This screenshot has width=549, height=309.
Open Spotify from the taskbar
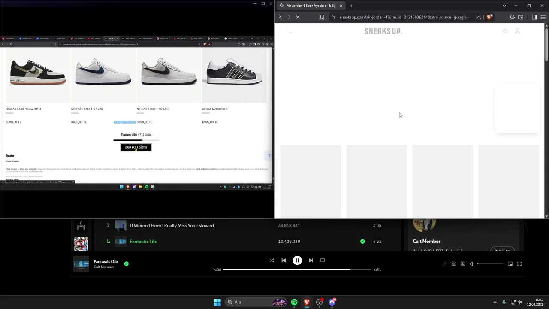(294, 302)
